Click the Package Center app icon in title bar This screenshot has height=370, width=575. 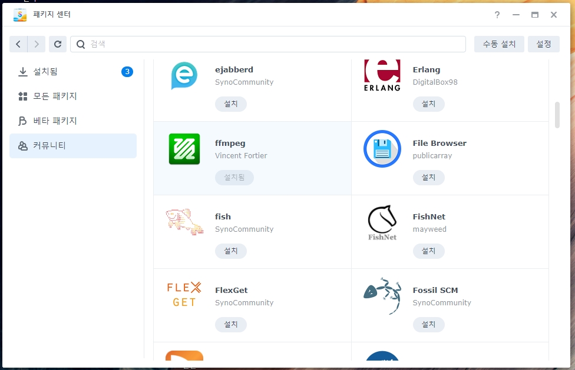(x=20, y=15)
